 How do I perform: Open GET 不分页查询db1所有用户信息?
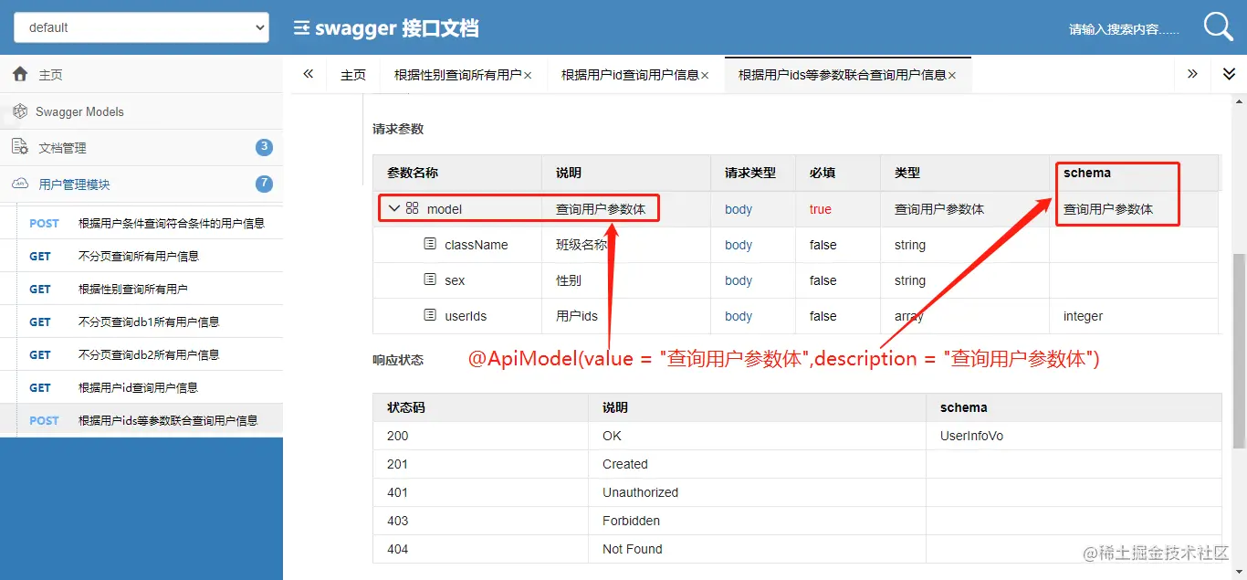[x=141, y=322]
